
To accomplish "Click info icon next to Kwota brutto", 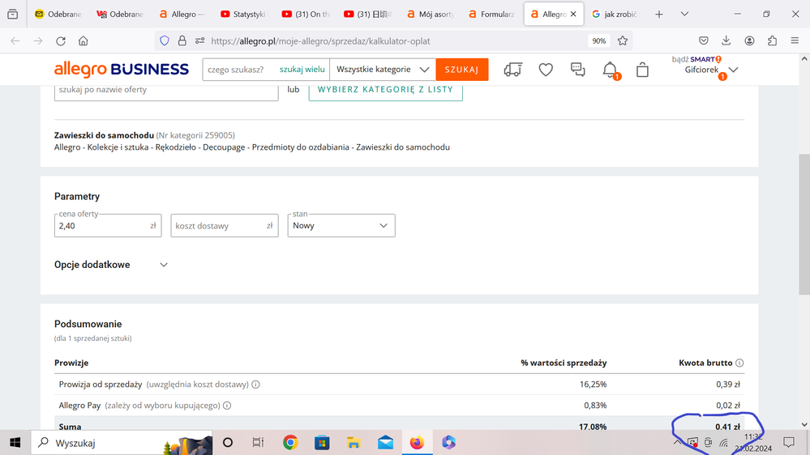I will point(739,364).
